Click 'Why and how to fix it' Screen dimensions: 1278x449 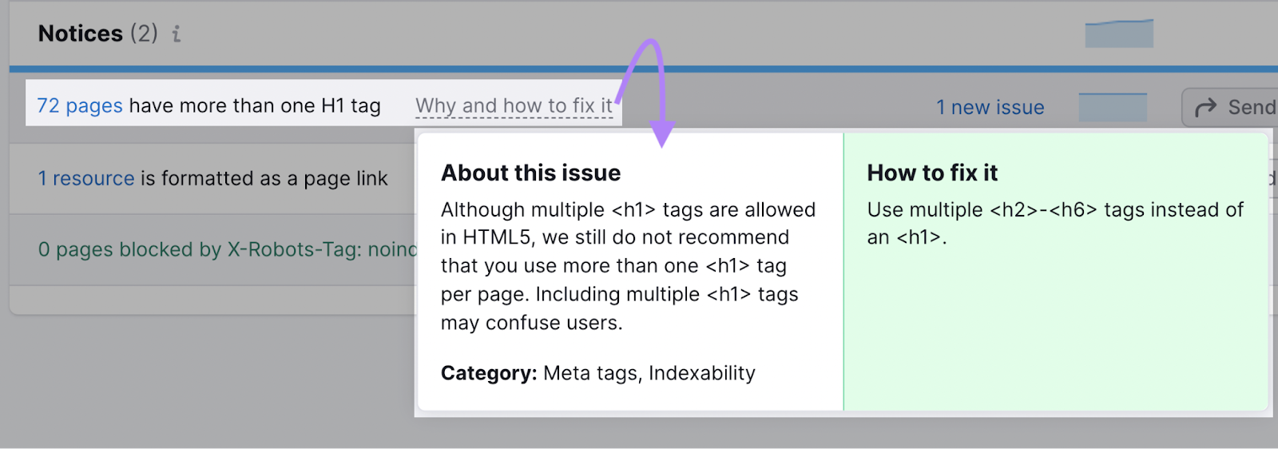click(x=514, y=106)
